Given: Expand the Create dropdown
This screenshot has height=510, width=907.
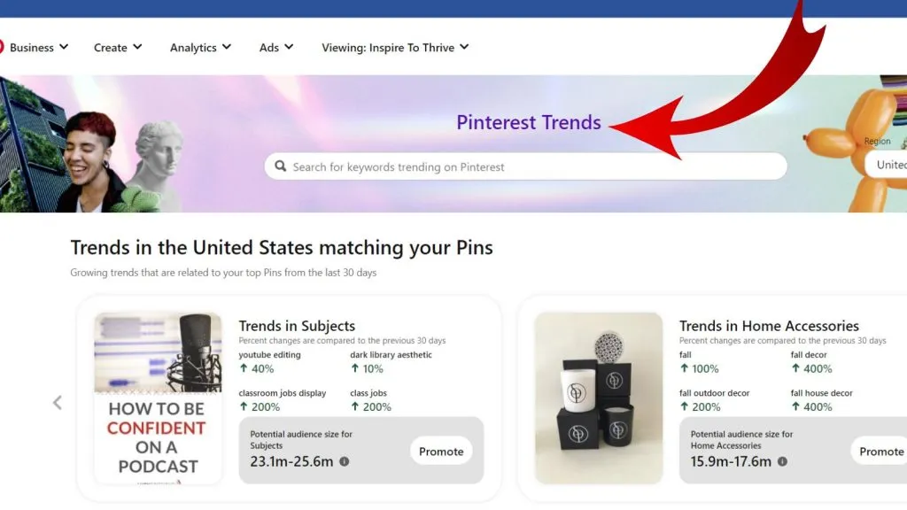Looking at the screenshot, I should click(x=118, y=48).
